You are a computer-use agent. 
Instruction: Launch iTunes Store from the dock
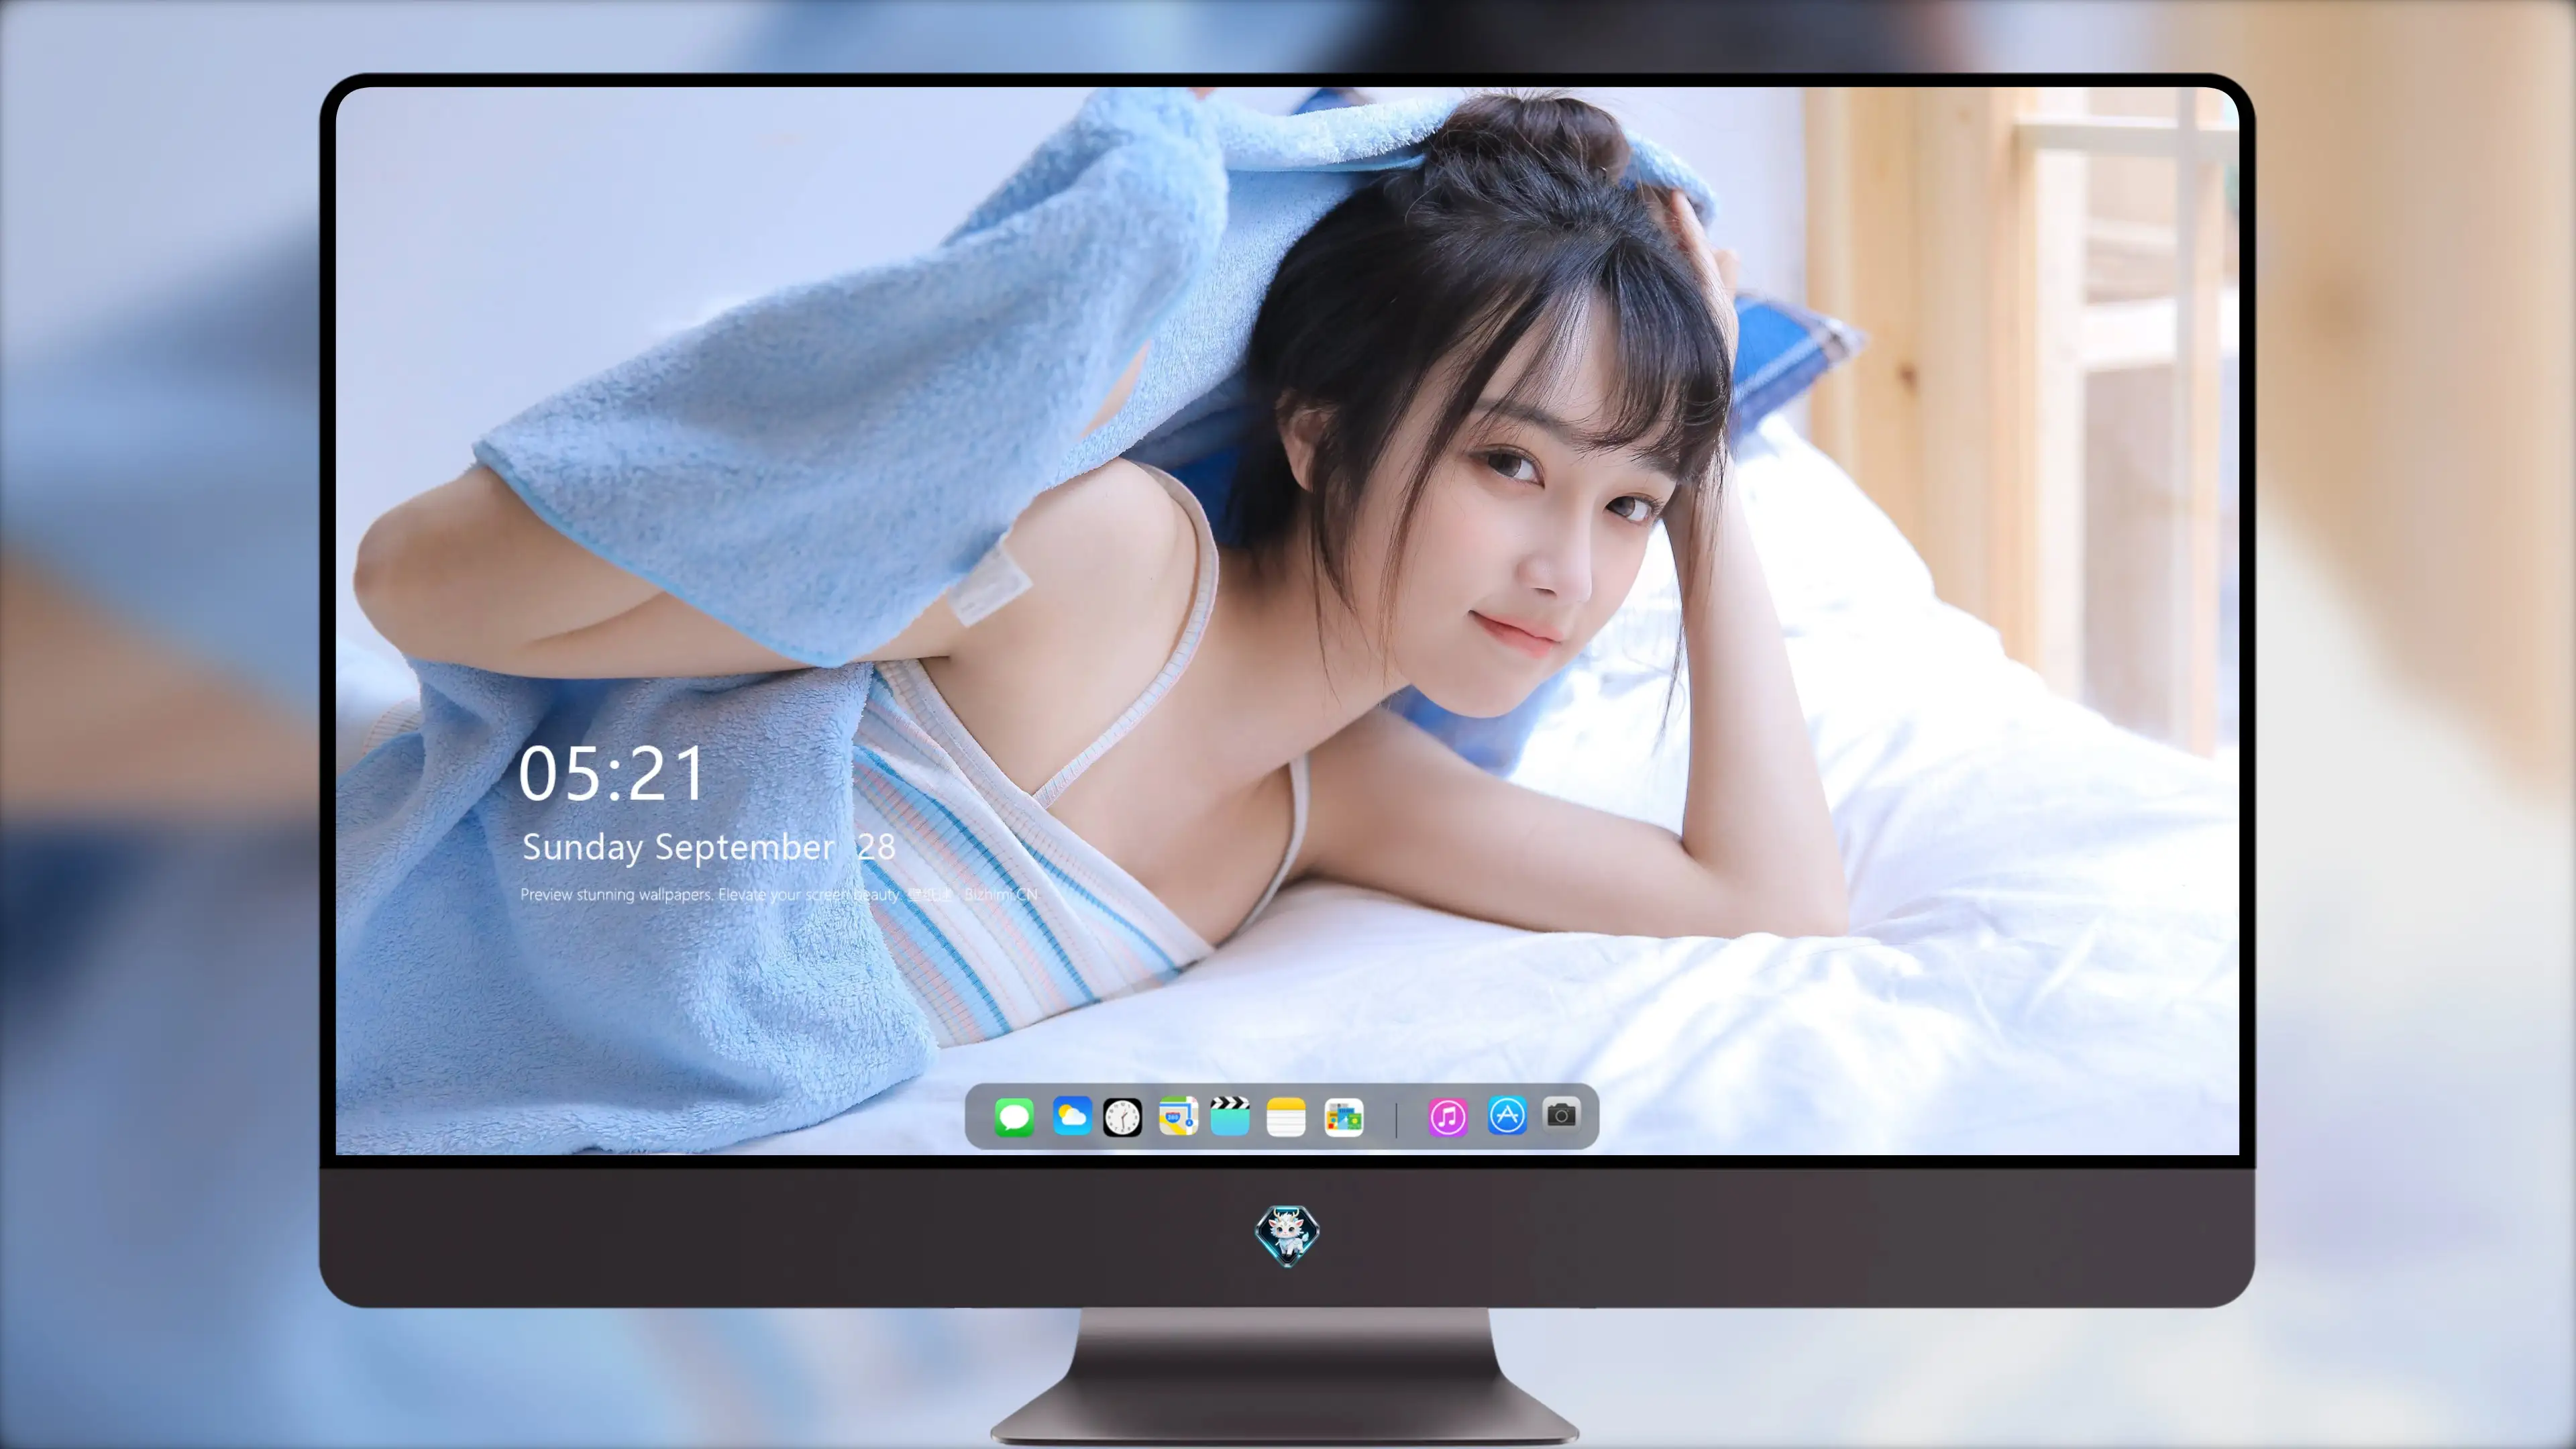pos(1447,1117)
